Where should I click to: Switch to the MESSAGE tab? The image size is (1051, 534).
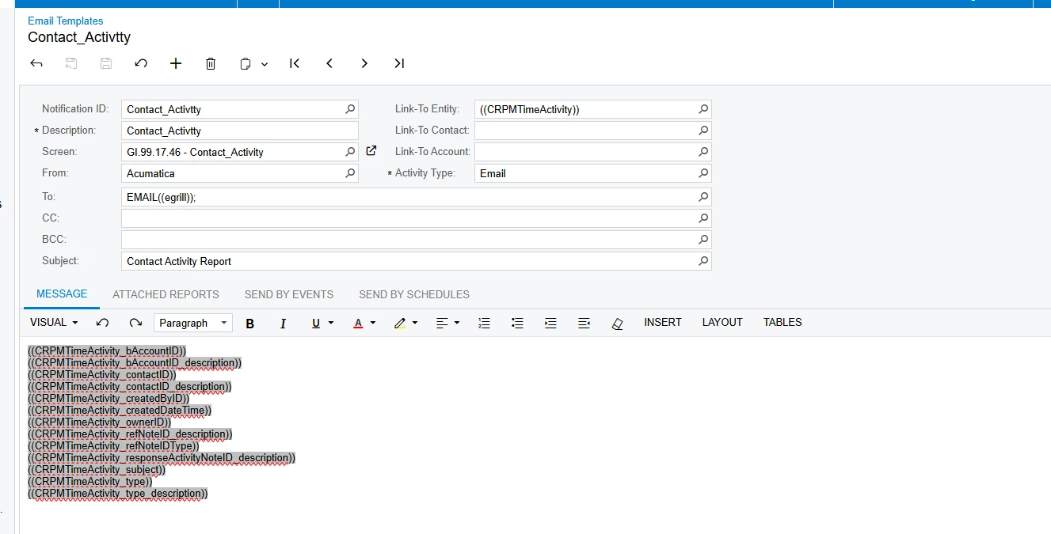point(62,294)
